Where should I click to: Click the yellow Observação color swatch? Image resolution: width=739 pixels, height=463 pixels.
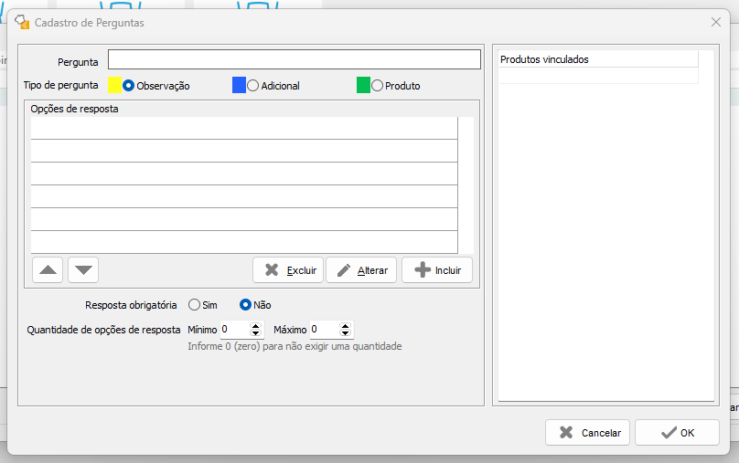pos(115,85)
